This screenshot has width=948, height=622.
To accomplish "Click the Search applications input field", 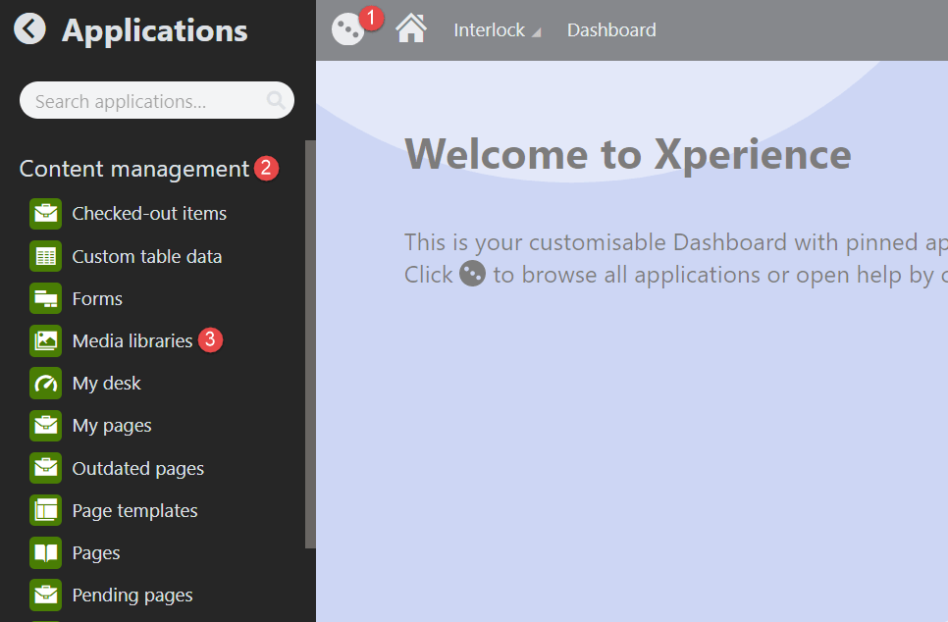I will click(x=157, y=100).
